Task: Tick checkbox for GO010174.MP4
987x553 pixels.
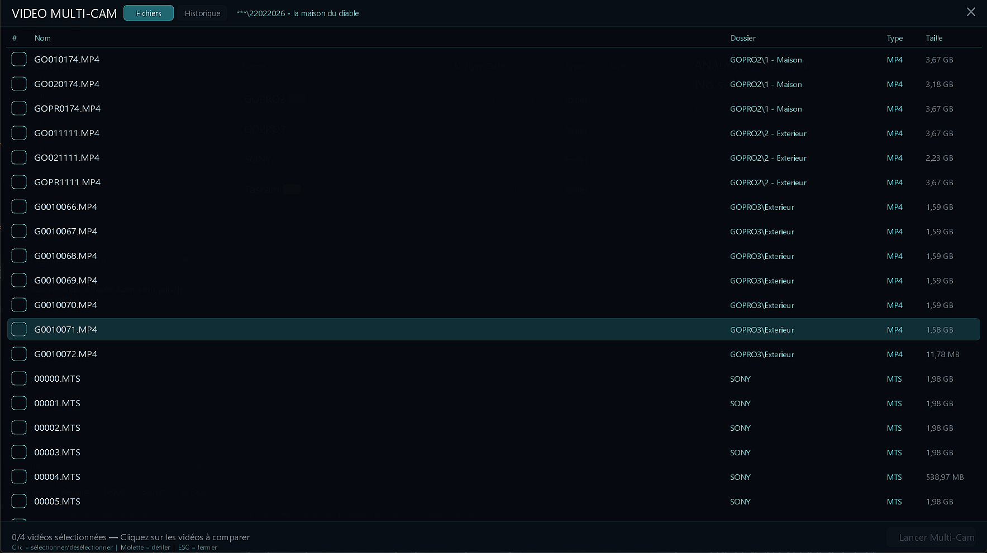Action: (19, 60)
